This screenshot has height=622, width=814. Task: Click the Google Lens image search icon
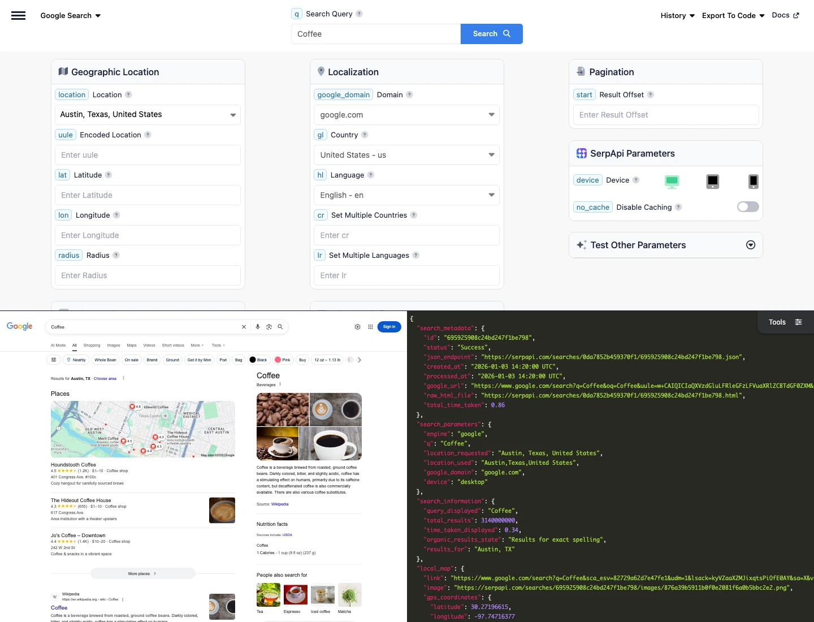269,327
